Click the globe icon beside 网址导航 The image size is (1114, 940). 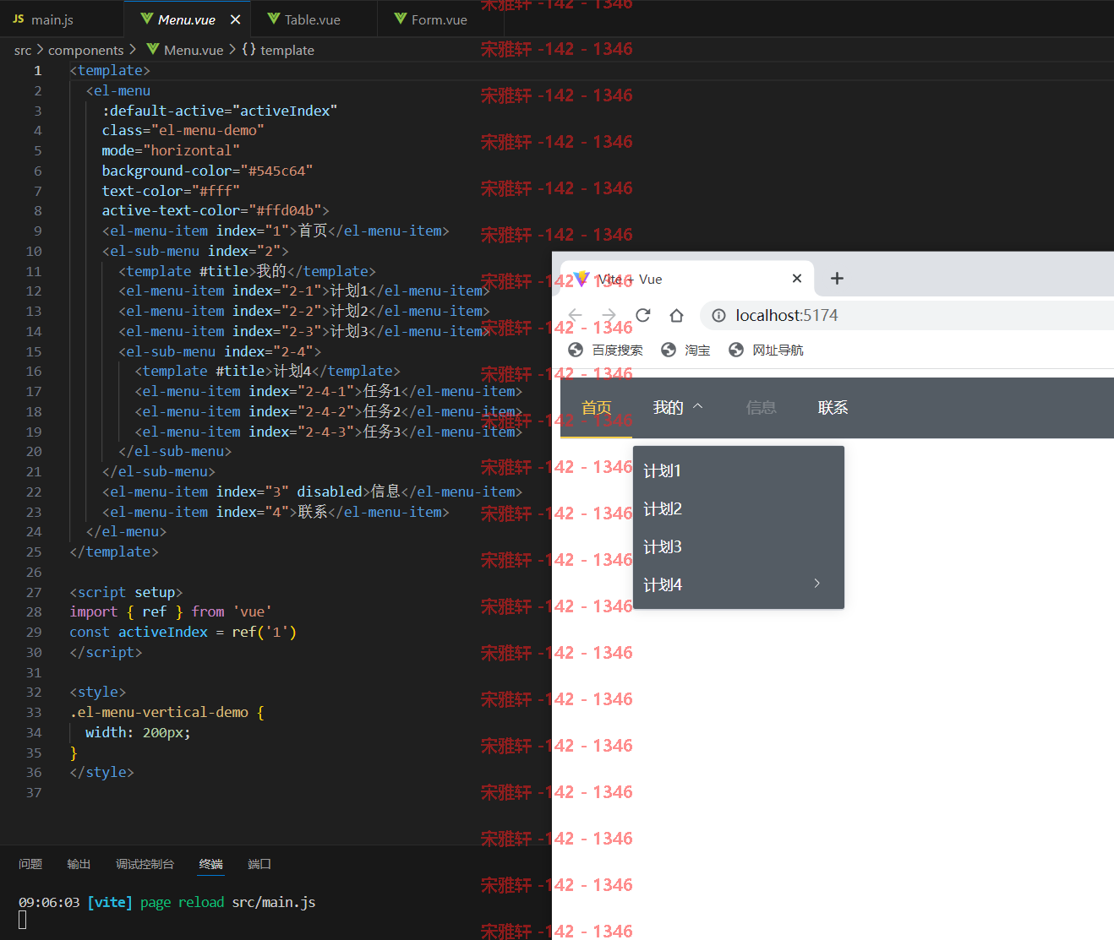(736, 350)
